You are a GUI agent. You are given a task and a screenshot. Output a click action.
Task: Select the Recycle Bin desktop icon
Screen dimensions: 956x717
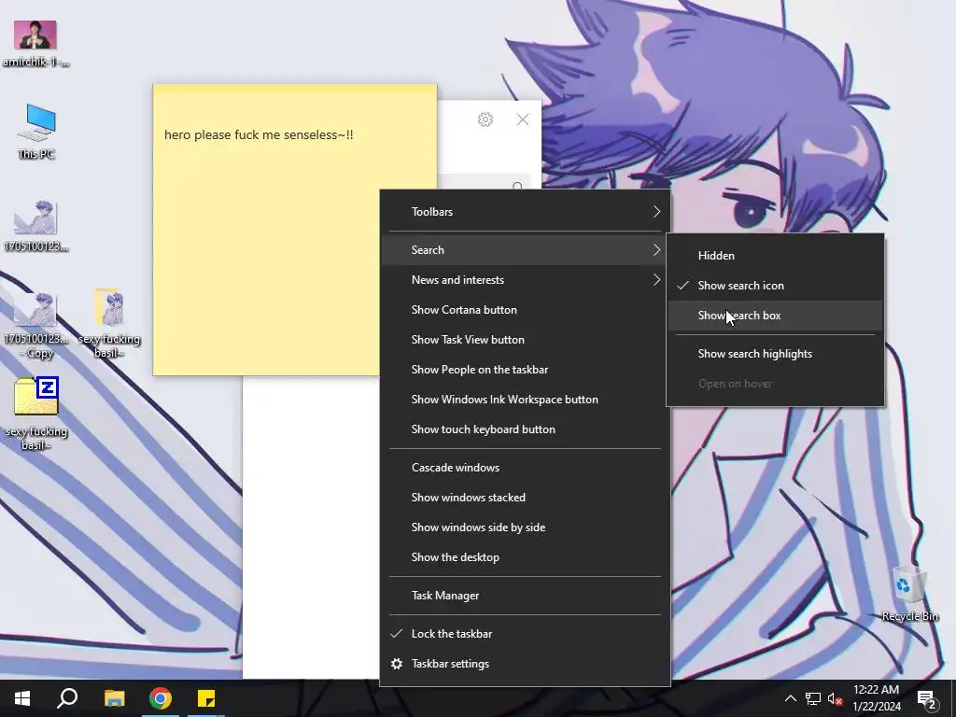(x=909, y=593)
